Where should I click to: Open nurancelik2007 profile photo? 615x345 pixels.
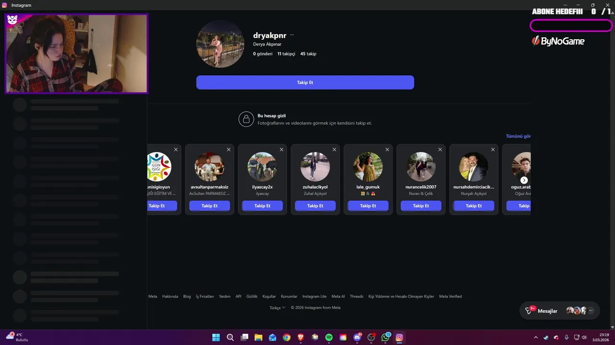coord(421,167)
